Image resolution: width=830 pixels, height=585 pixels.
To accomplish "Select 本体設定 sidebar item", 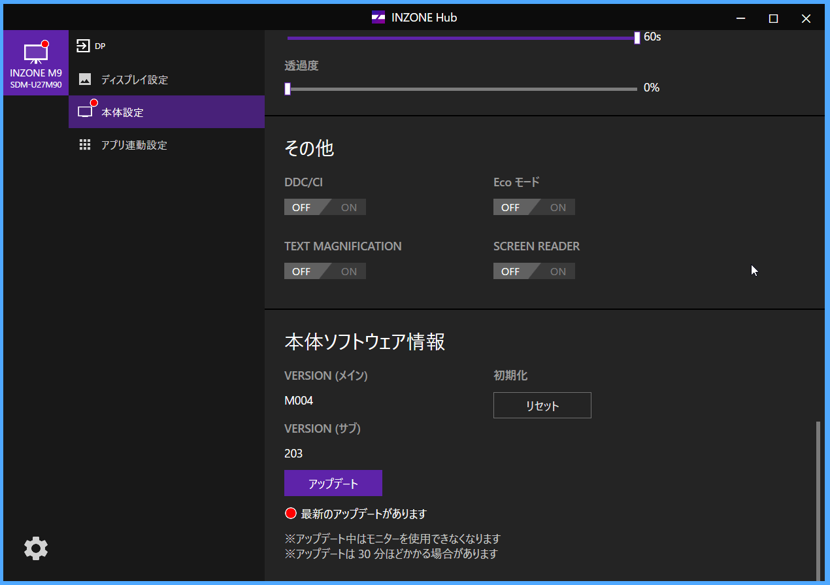I will click(x=167, y=112).
